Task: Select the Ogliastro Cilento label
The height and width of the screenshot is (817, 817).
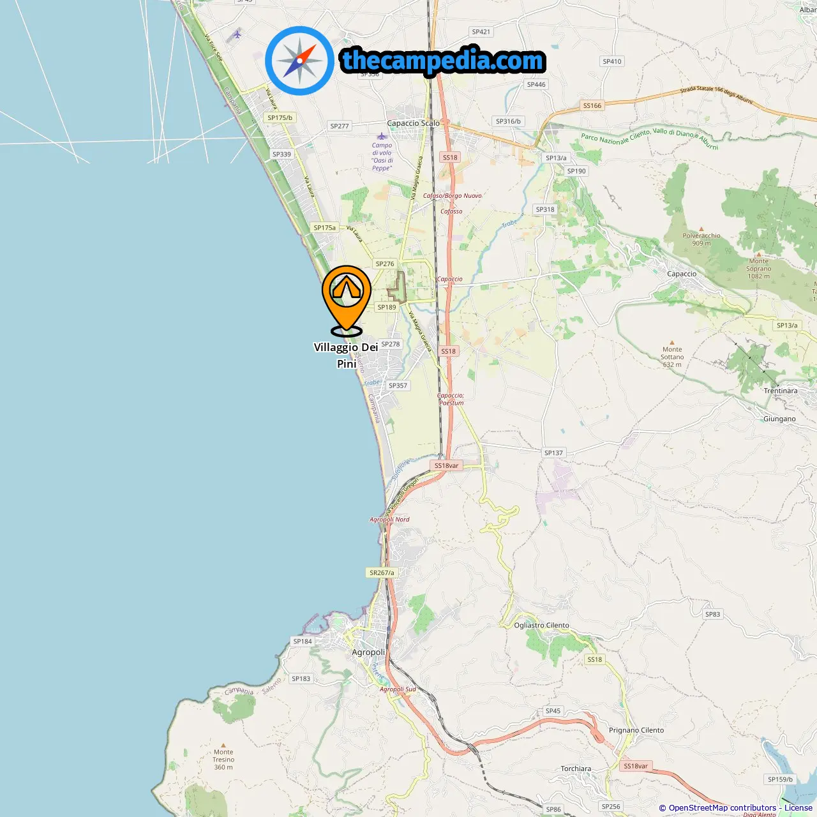Action: [542, 626]
